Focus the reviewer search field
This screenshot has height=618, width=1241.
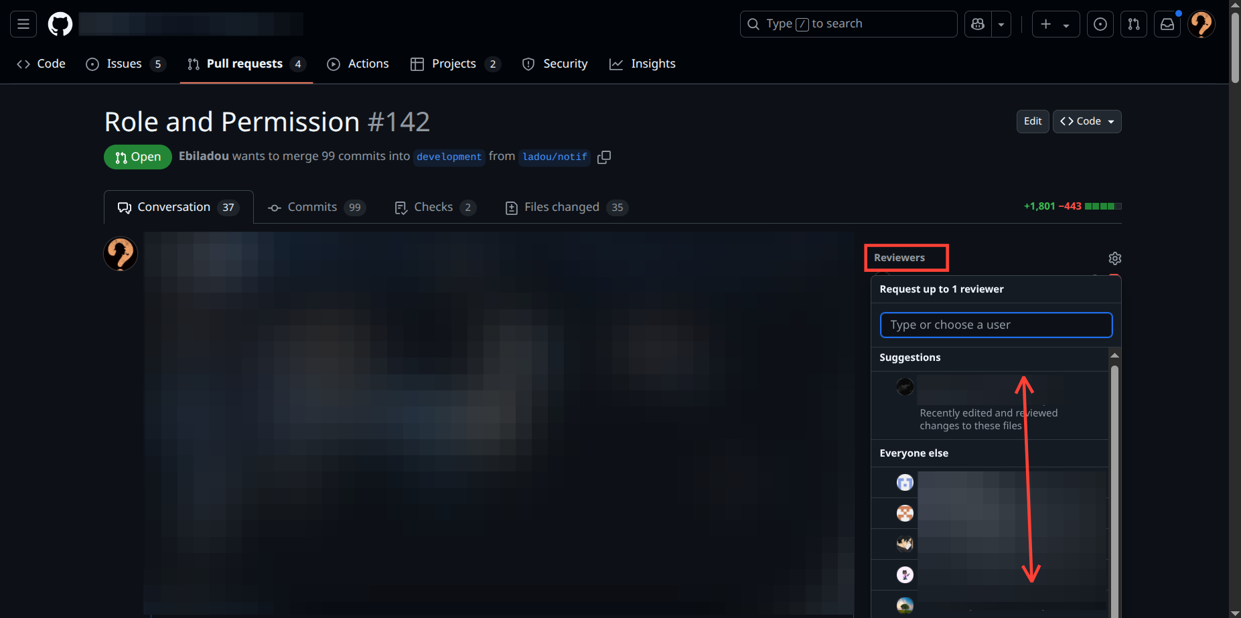996,325
